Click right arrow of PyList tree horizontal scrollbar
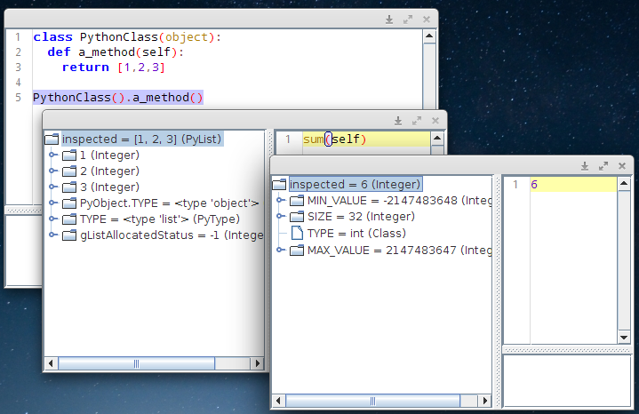The height and width of the screenshot is (414, 639). (x=257, y=363)
